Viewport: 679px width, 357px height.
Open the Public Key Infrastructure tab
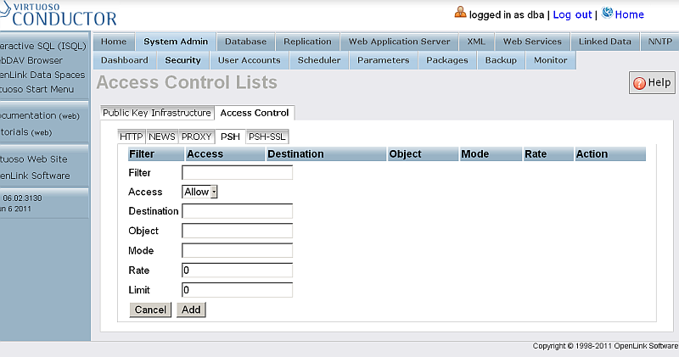pyautogui.click(x=156, y=113)
